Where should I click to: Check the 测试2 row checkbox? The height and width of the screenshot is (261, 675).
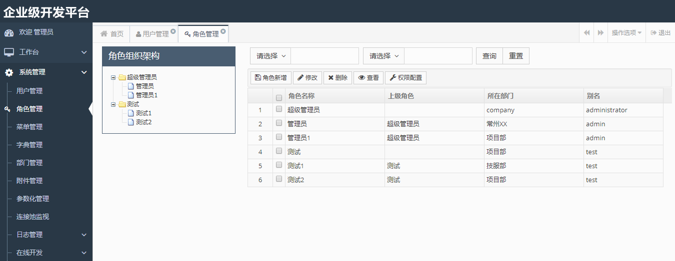tap(279, 179)
